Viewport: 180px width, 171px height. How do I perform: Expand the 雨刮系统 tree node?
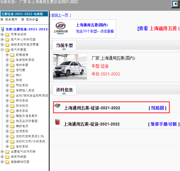click(7, 85)
